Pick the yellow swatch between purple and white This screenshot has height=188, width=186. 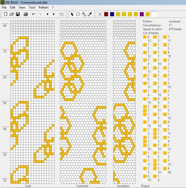point(148,14)
